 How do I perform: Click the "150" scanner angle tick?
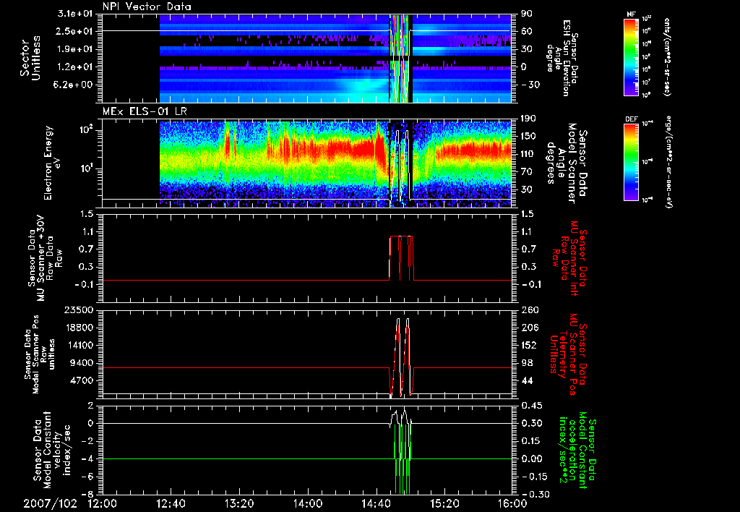pyautogui.click(x=529, y=136)
